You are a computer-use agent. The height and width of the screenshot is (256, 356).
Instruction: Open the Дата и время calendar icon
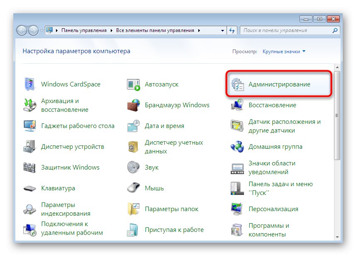134,126
